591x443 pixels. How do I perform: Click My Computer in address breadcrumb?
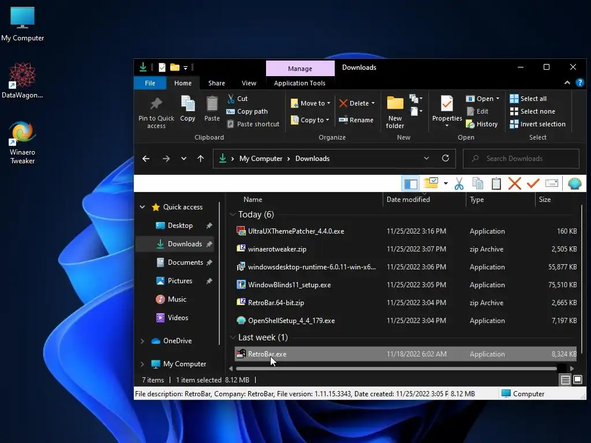pyautogui.click(x=261, y=159)
